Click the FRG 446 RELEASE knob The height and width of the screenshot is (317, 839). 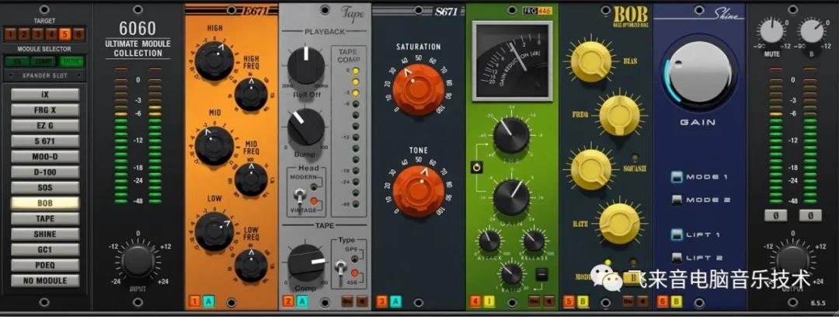(534, 241)
